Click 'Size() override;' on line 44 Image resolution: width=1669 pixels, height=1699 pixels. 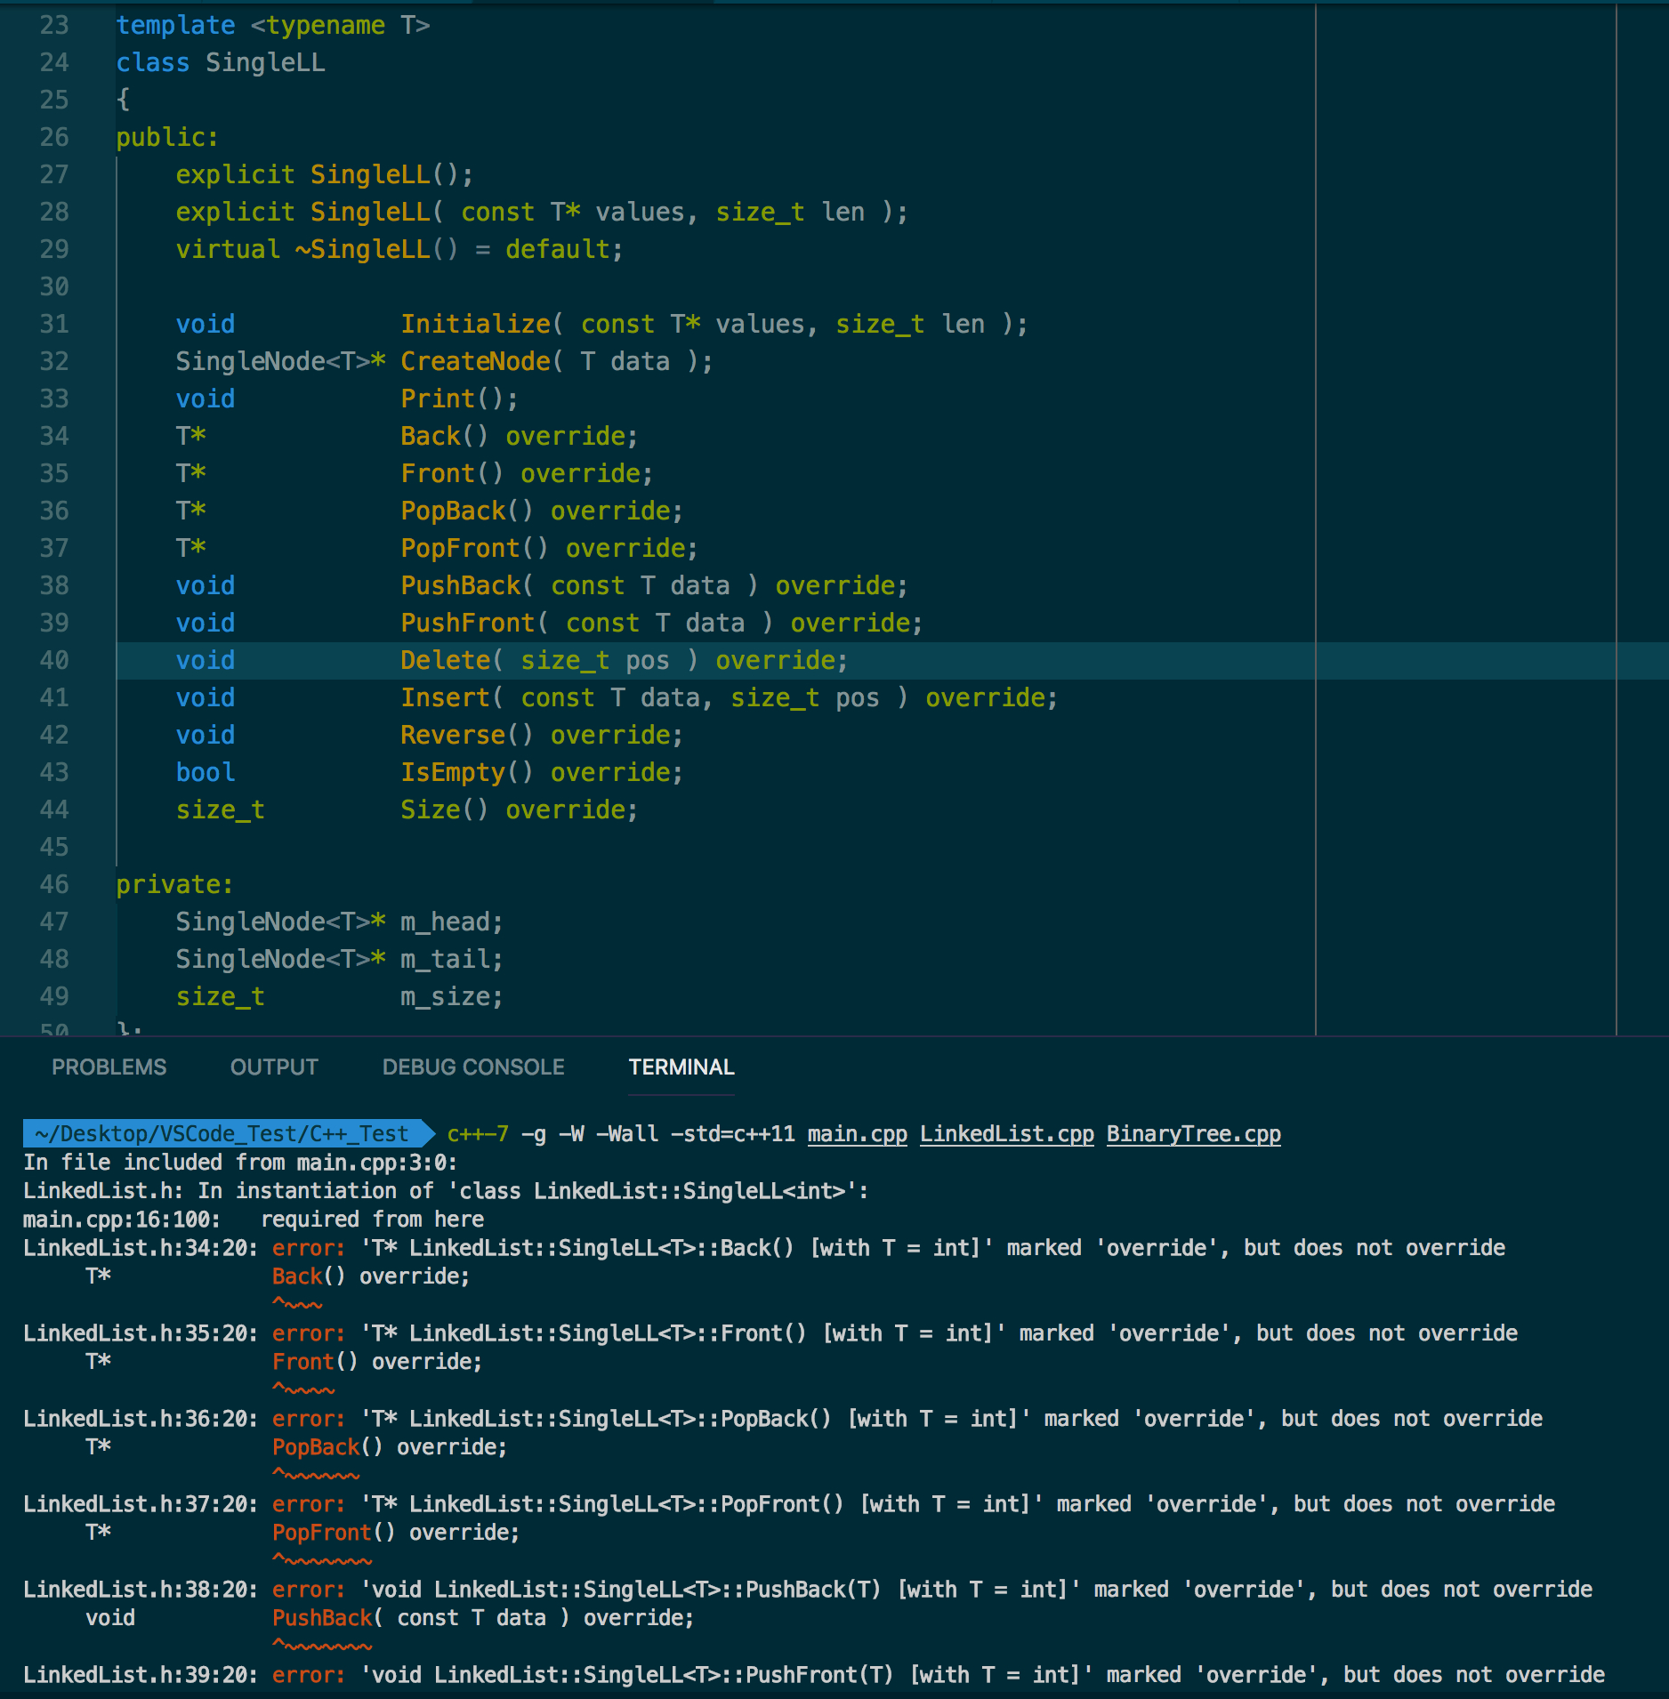(520, 809)
